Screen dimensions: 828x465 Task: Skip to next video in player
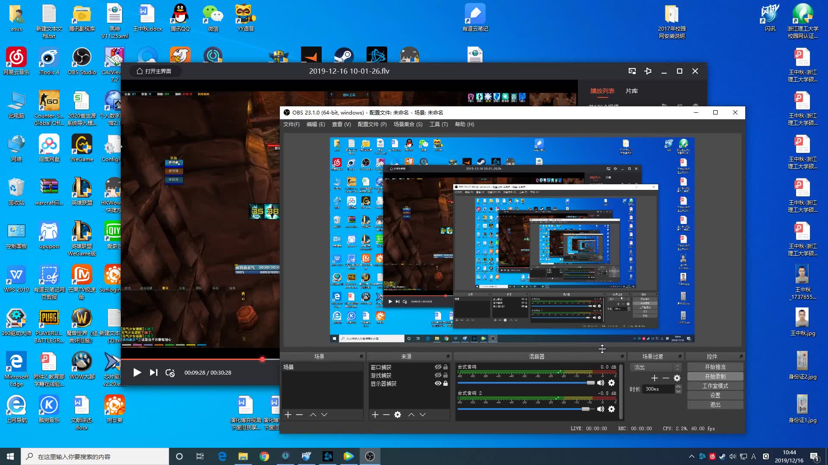click(154, 372)
